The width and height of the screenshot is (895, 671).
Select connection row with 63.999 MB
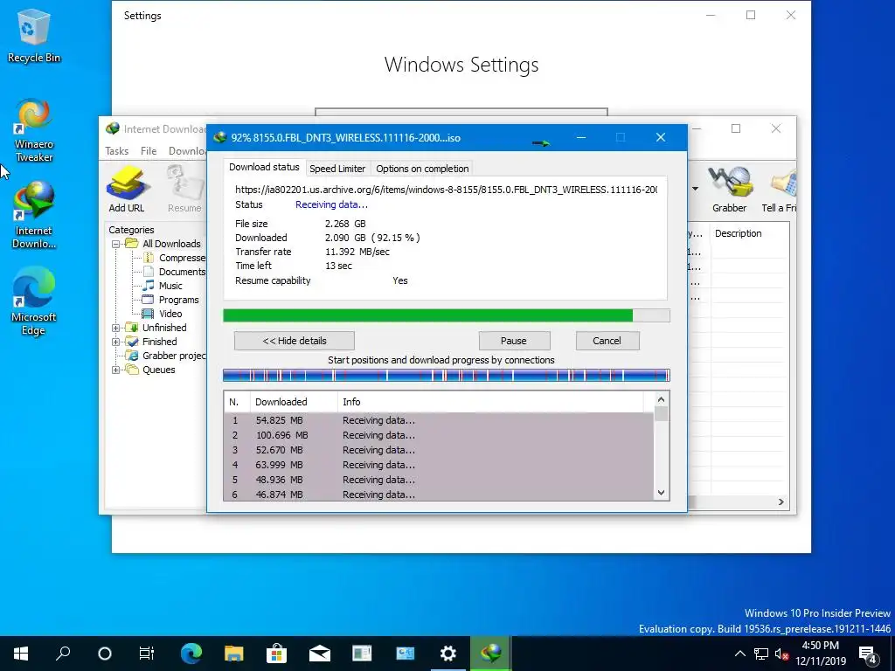tap(439, 465)
